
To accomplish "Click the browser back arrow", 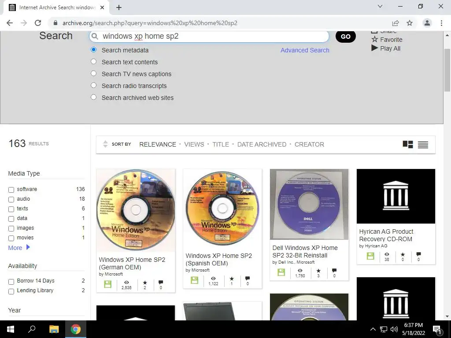I will [x=10, y=23].
